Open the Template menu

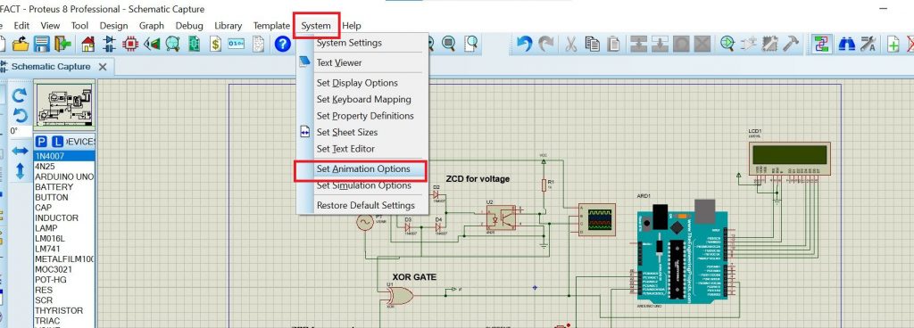[x=271, y=26]
